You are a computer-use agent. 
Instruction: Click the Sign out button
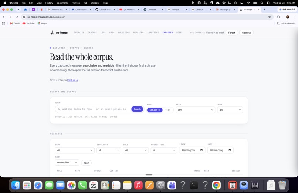246,33
